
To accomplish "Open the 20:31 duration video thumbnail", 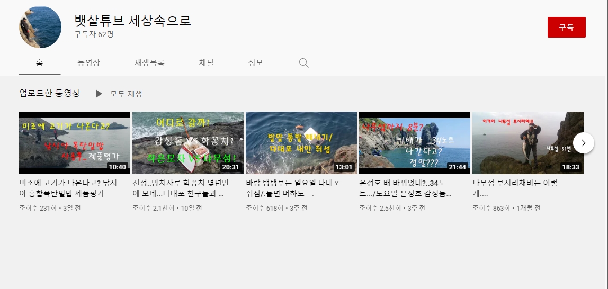I will [188, 143].
